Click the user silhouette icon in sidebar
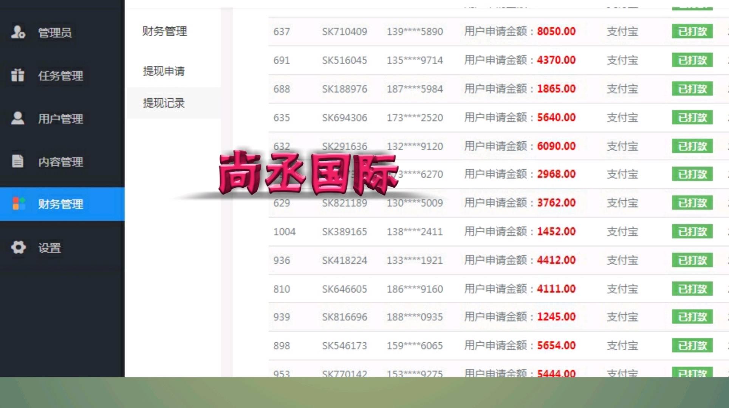Viewport: 729px width, 408px height. pyautogui.click(x=17, y=118)
